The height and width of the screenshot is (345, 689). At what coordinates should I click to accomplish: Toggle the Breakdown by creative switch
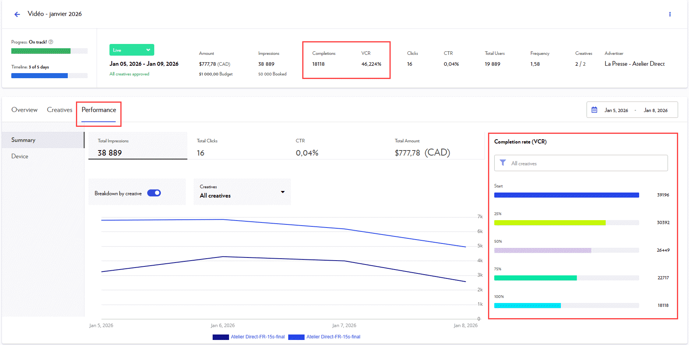pos(154,193)
